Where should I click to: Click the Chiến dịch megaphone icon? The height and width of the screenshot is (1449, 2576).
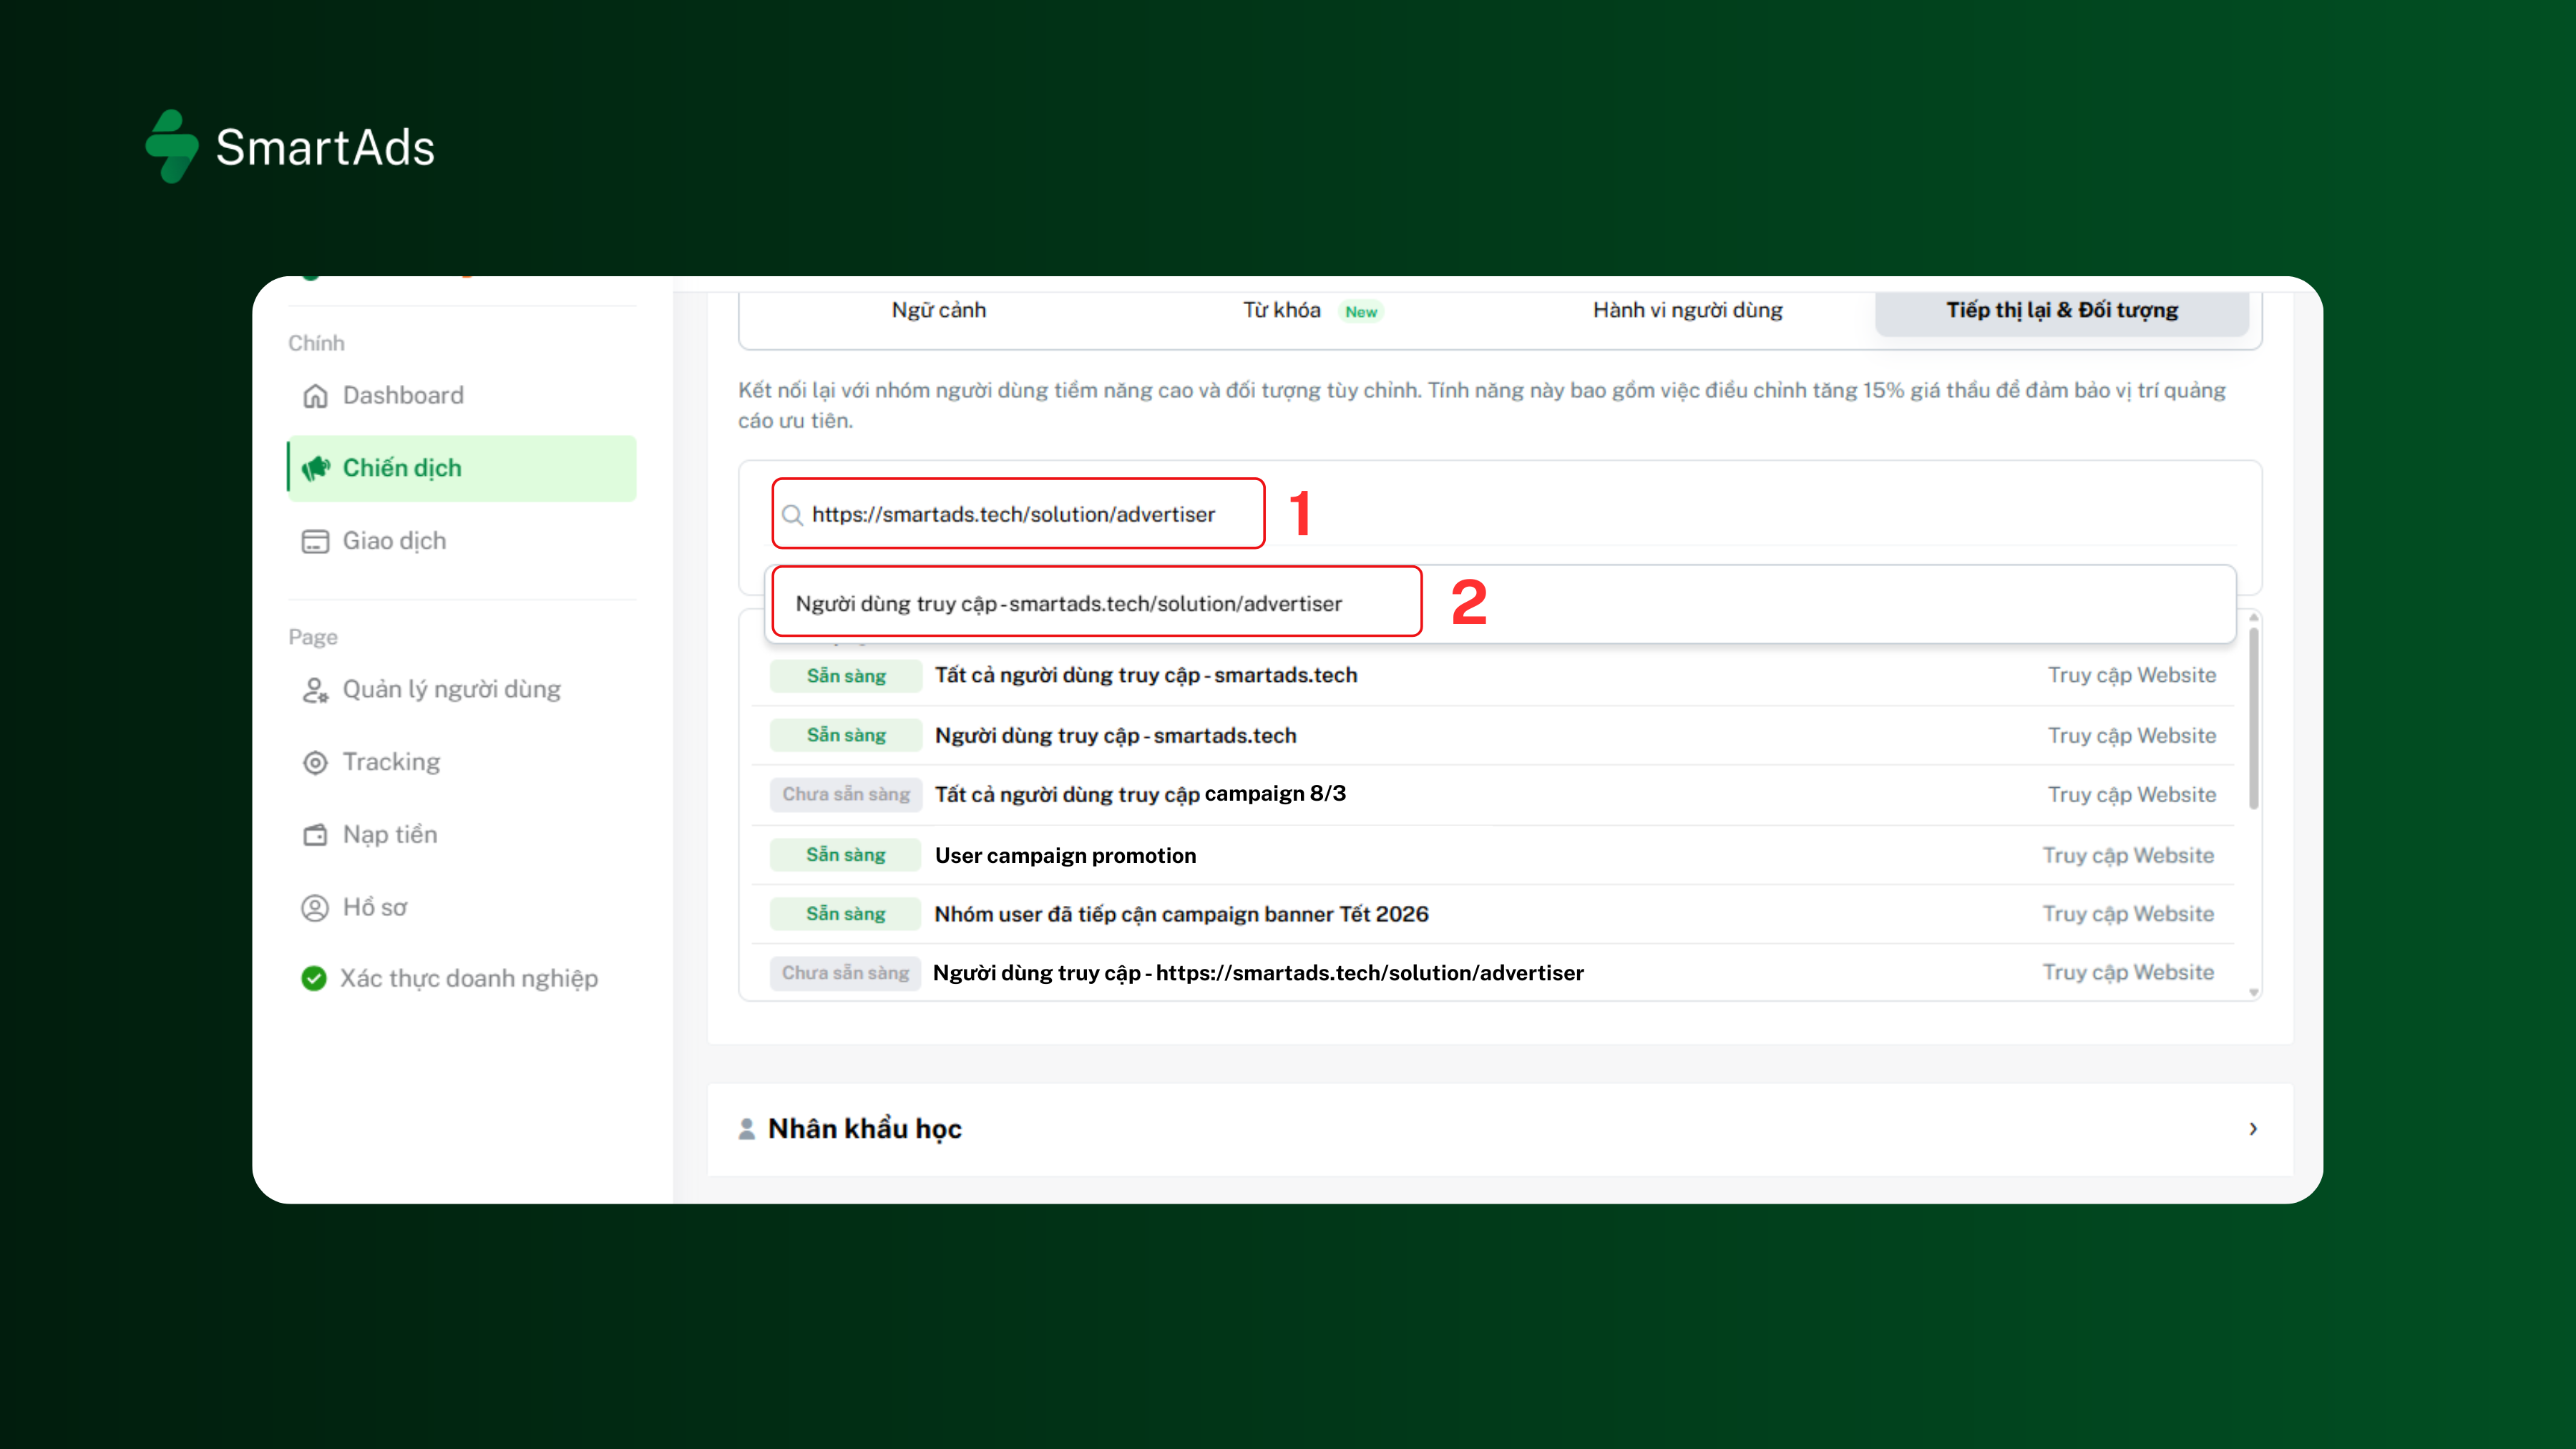316,468
